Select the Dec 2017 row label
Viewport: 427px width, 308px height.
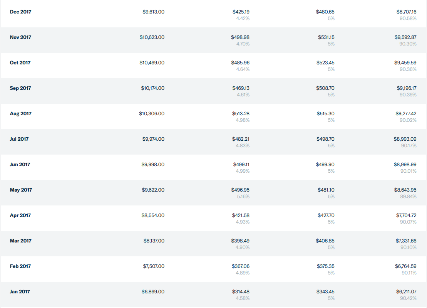coord(20,12)
